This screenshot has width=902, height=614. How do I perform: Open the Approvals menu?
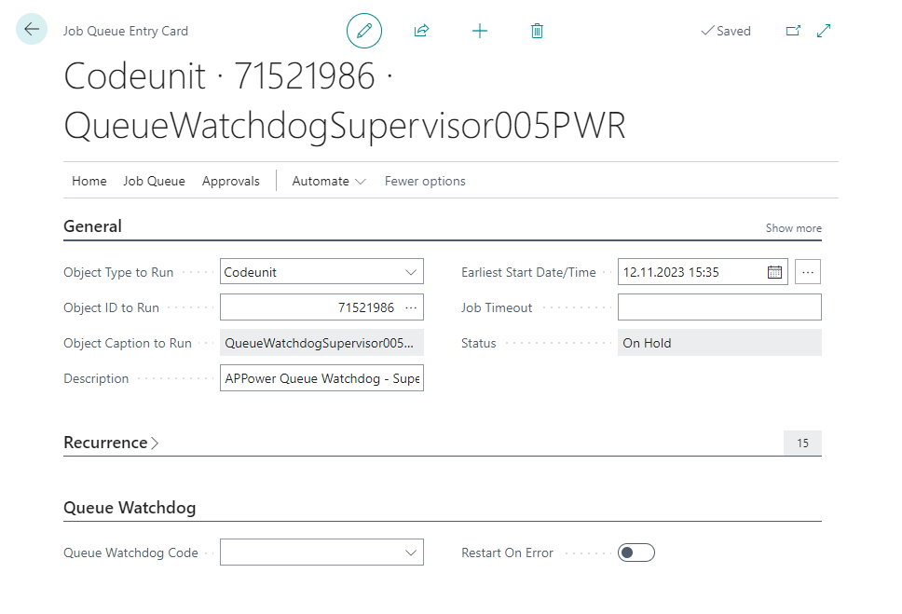pyautogui.click(x=230, y=181)
